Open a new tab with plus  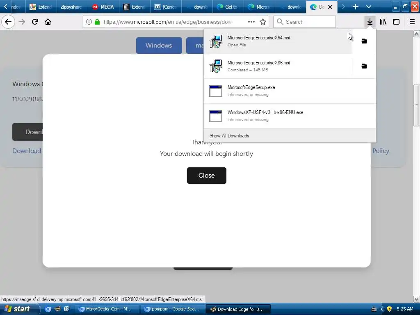(x=356, y=7)
